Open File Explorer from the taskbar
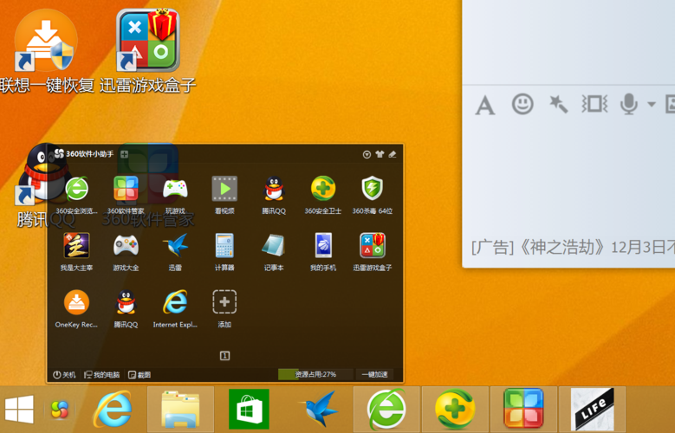Viewport: 675px width, 433px height. (180, 410)
